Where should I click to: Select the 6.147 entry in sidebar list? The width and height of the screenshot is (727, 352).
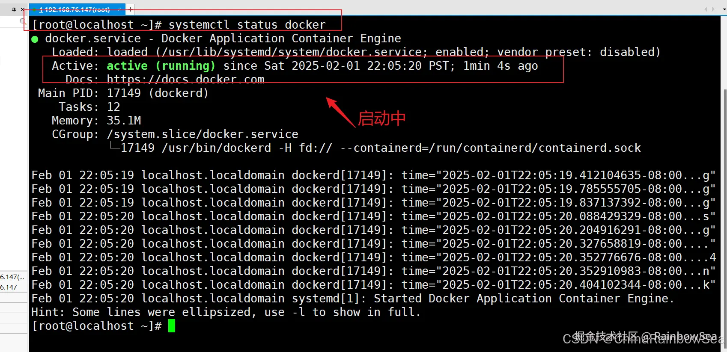click(9, 287)
